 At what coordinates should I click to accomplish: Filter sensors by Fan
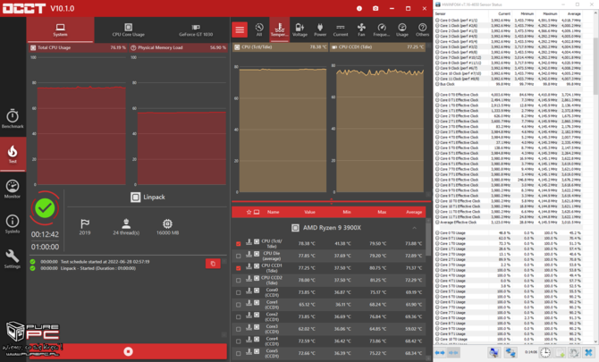[x=361, y=29]
